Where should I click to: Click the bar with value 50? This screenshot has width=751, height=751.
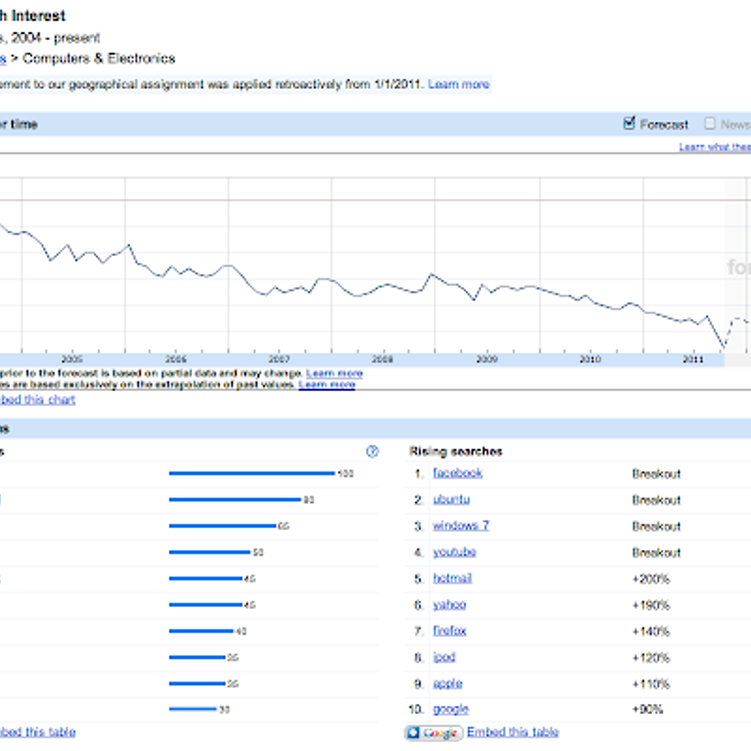click(210, 552)
